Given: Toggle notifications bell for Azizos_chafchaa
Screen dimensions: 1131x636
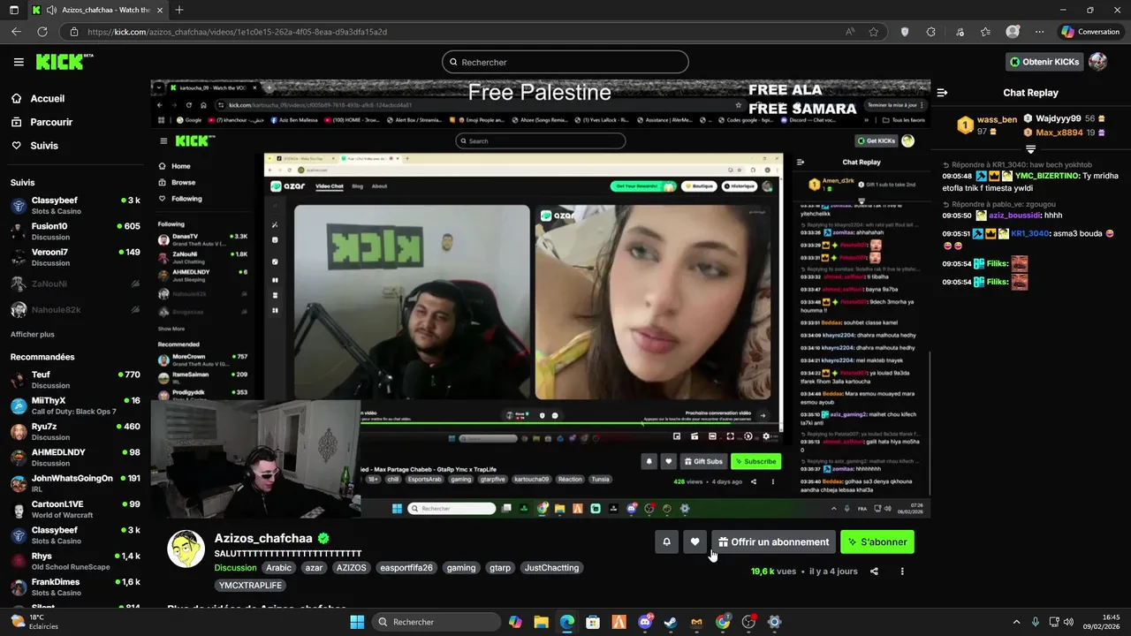Looking at the screenshot, I should 667,542.
